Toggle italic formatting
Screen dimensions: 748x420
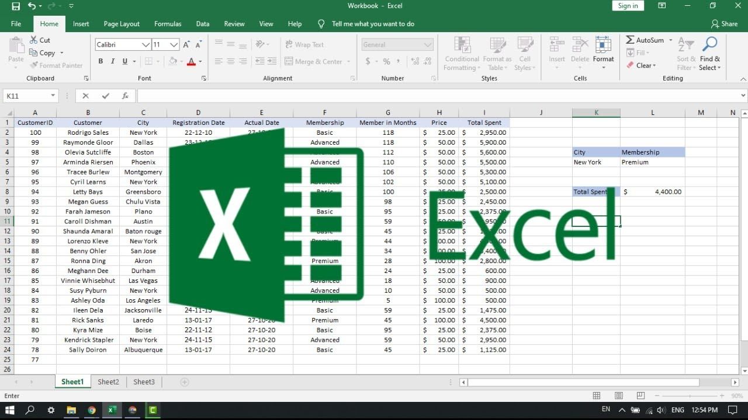coord(113,61)
